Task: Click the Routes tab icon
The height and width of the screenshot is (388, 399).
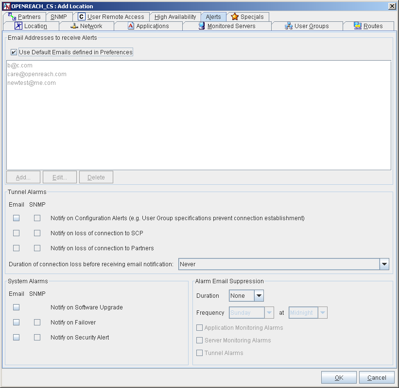Action: tap(358, 26)
